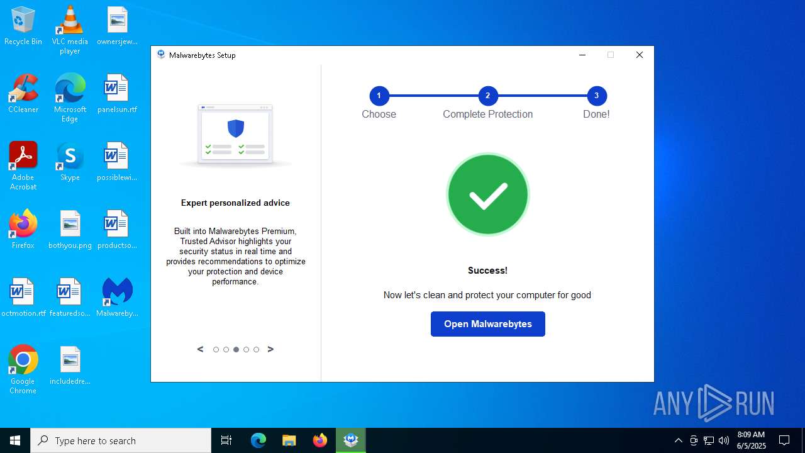Select the panelsun.rtf desktop file
Screen dimensions: 805x453
click(x=117, y=94)
